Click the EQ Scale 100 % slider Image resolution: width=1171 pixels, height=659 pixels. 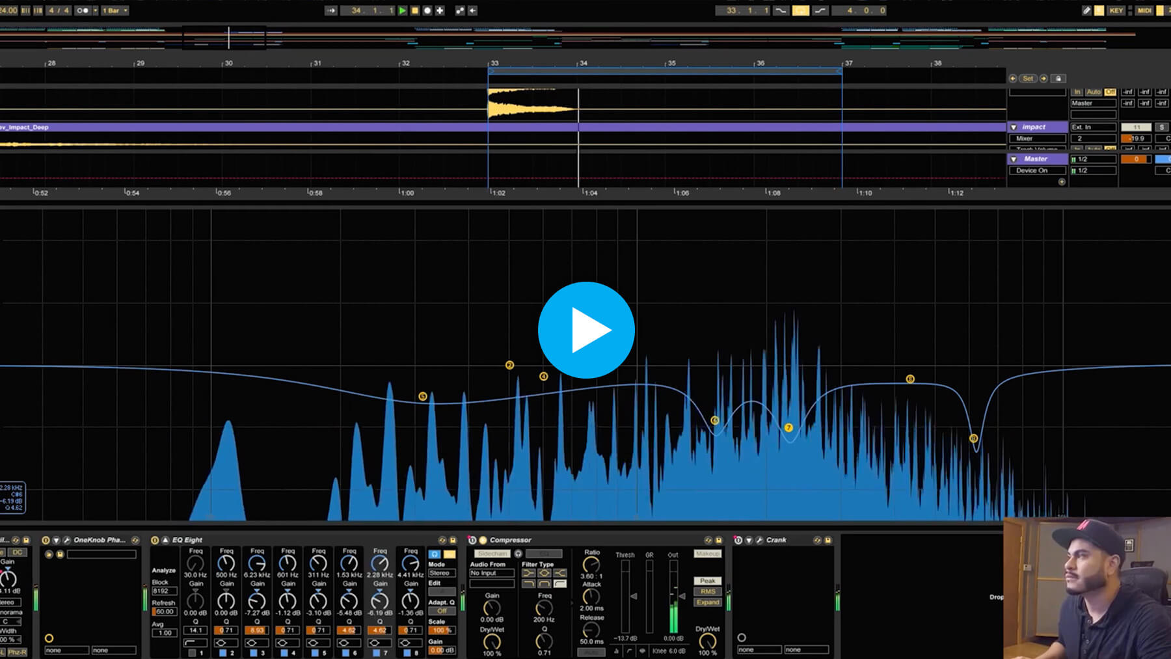click(x=442, y=630)
